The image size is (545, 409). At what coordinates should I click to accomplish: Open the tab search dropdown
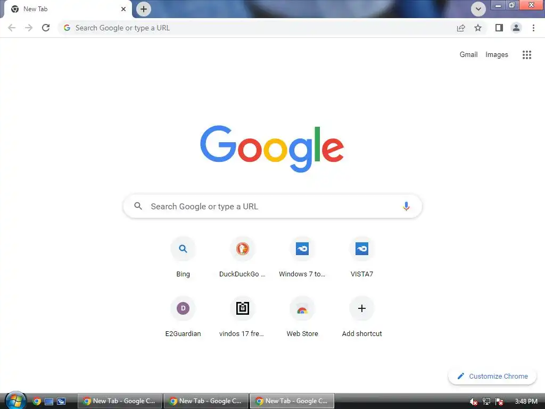point(478,9)
